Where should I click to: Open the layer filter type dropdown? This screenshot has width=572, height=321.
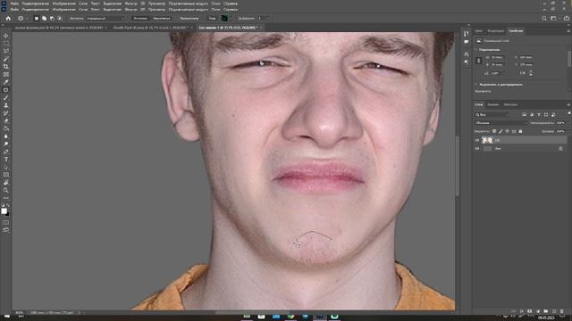(x=492, y=115)
